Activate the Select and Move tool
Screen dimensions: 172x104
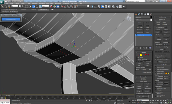pyautogui.click(x=34, y=6)
